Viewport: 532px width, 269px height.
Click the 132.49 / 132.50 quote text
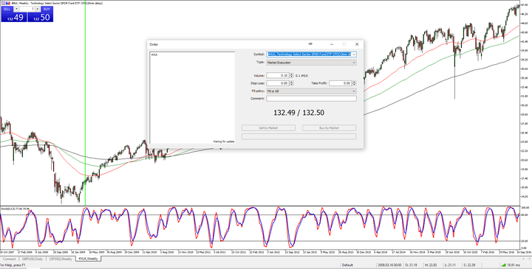[299, 113]
